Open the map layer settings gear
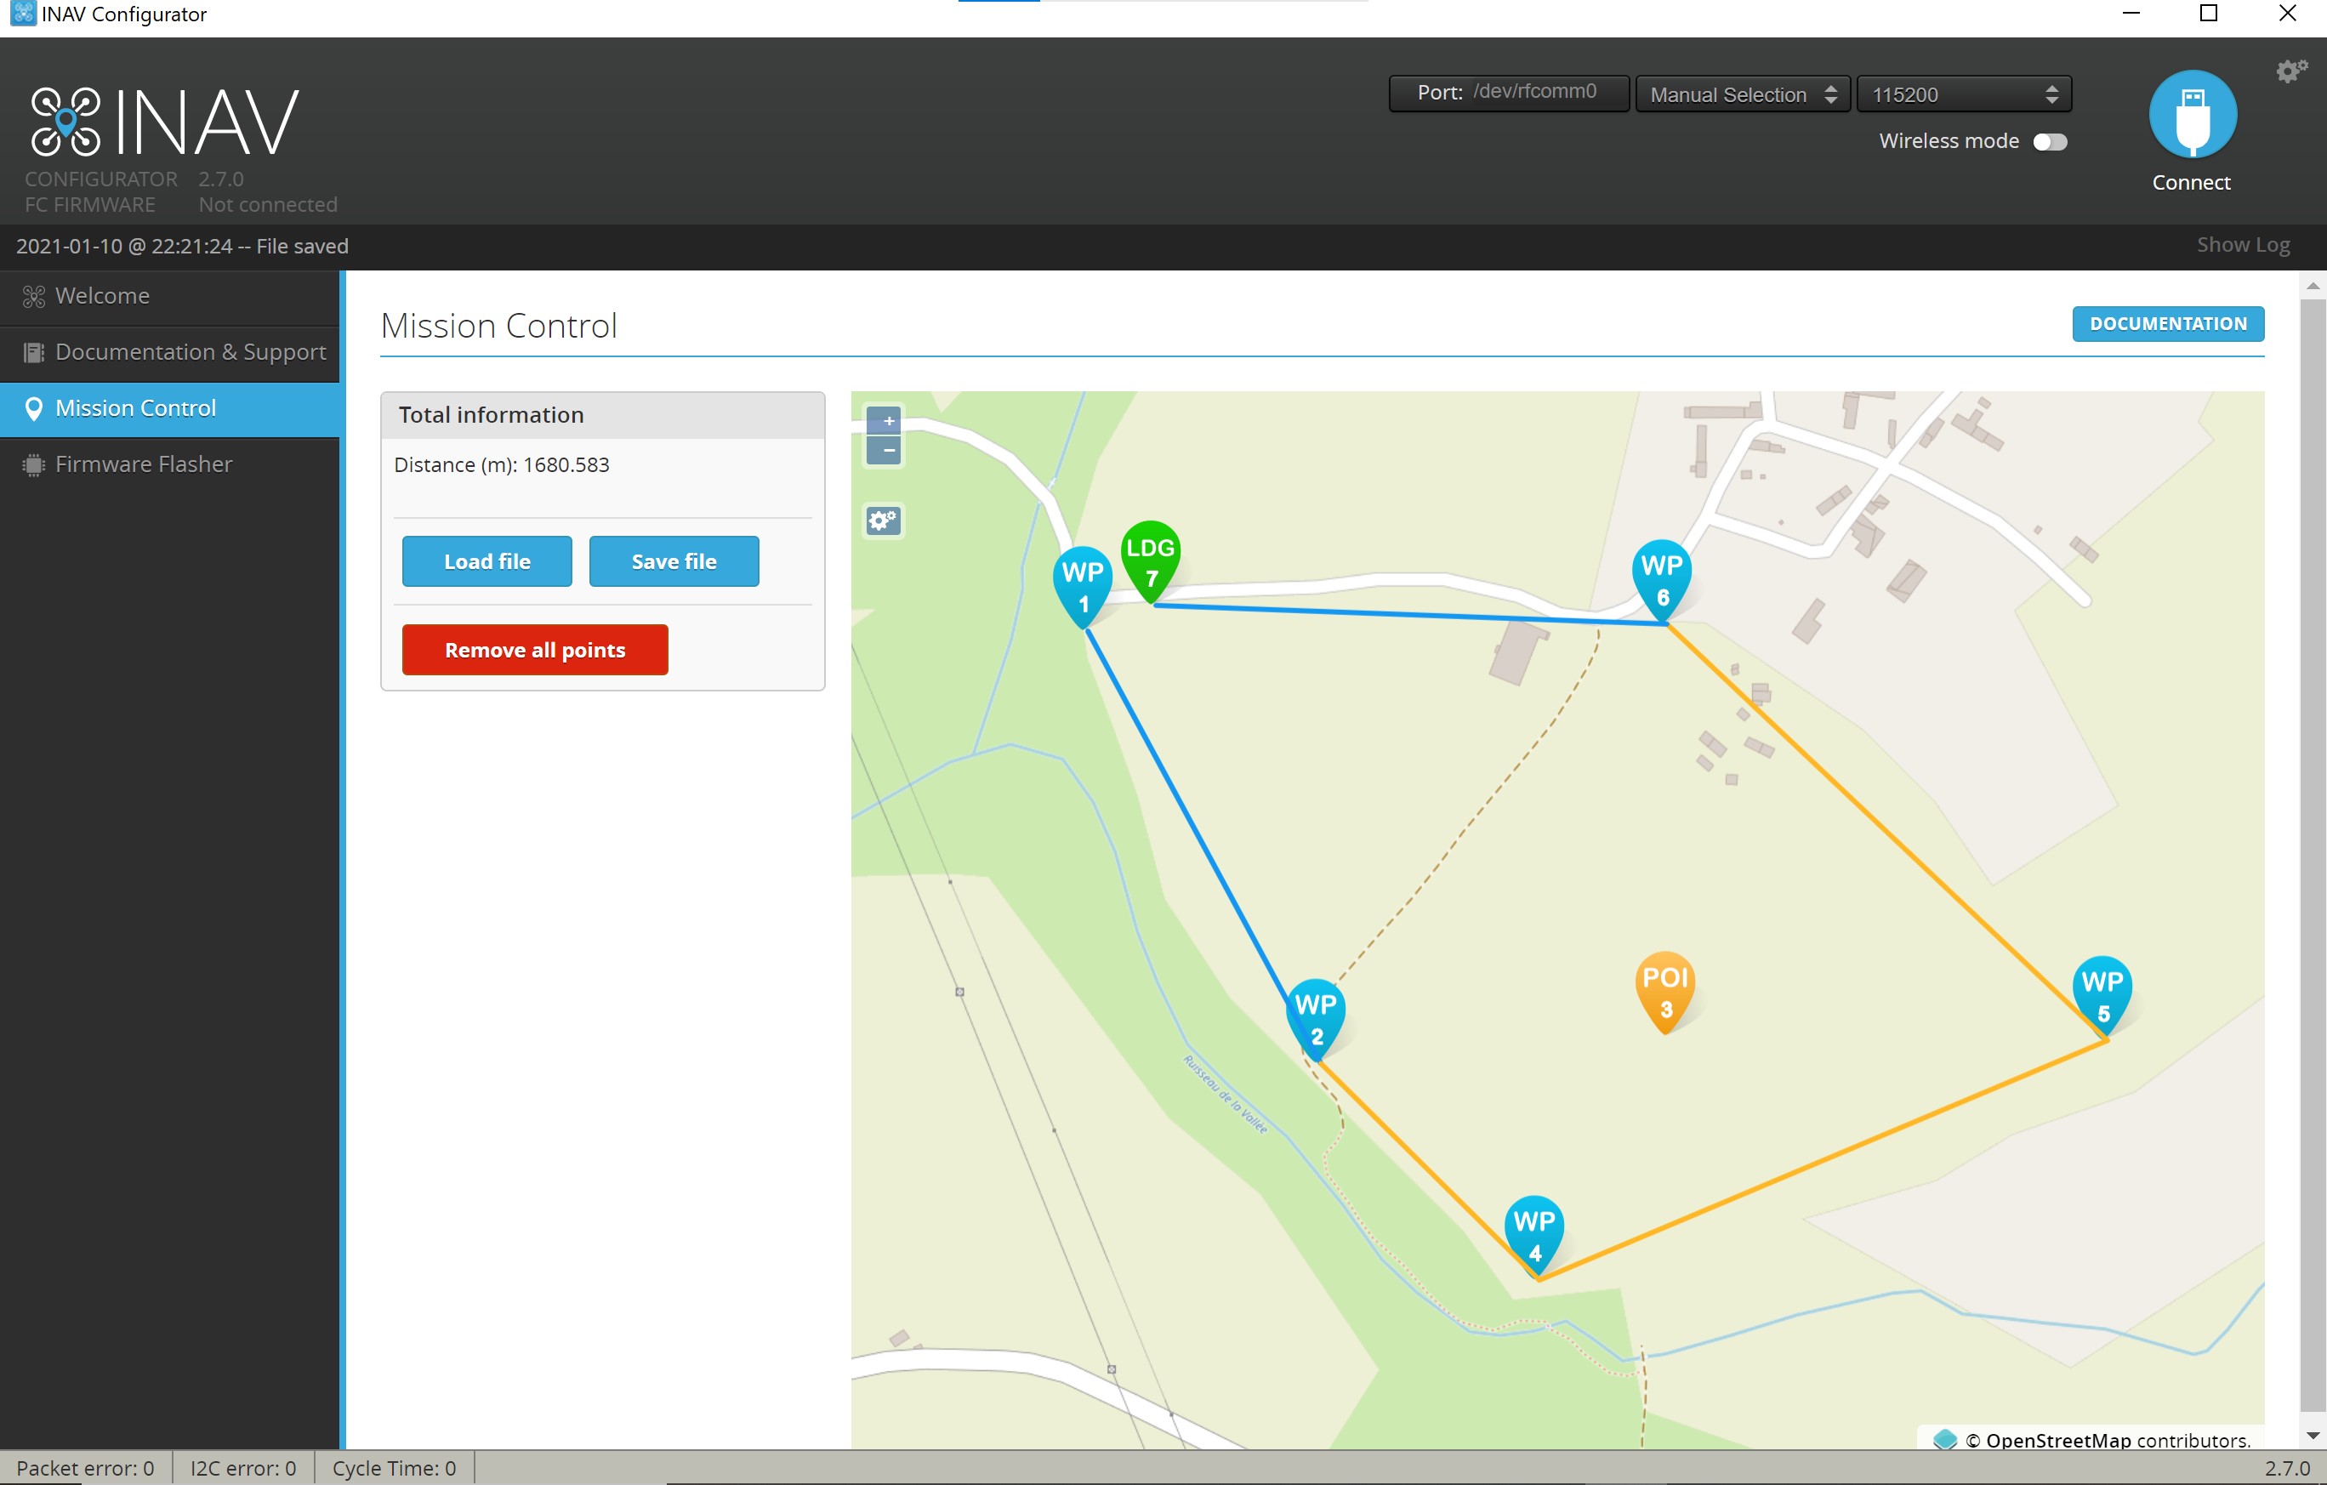Screen dimensions: 2327x1485 click(x=882, y=521)
